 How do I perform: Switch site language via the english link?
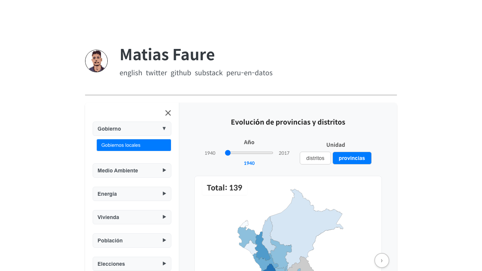tap(131, 73)
